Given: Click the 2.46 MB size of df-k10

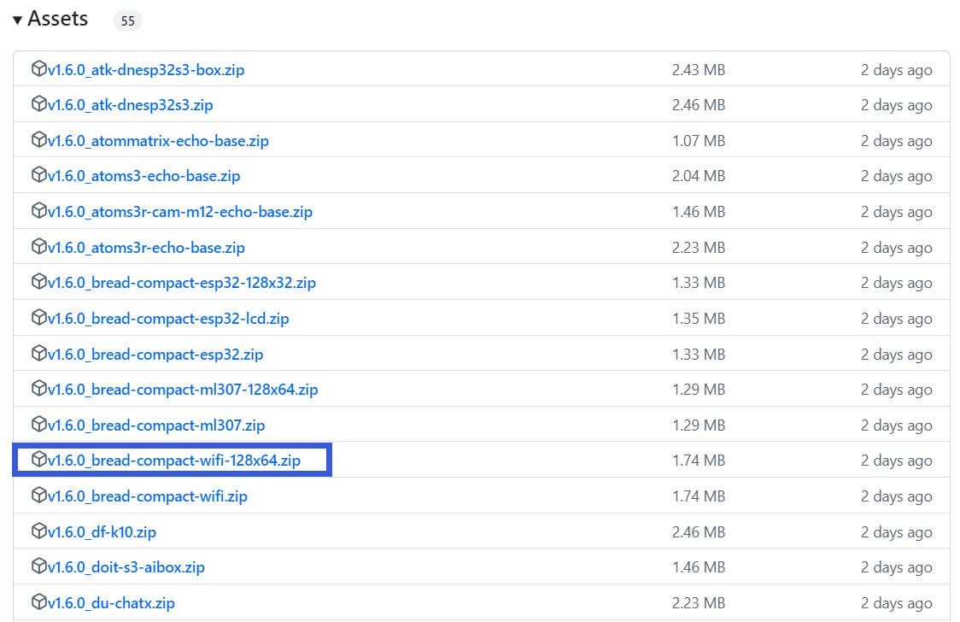Looking at the screenshot, I should 699,532.
